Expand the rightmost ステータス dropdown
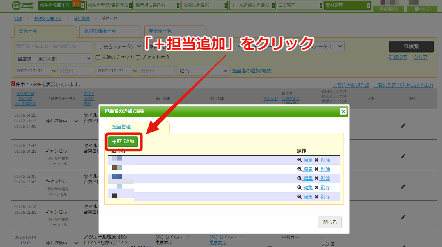The height and width of the screenshot is (247, 442). click(x=320, y=46)
